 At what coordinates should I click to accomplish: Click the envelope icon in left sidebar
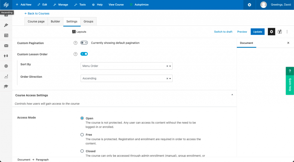click(6, 46)
